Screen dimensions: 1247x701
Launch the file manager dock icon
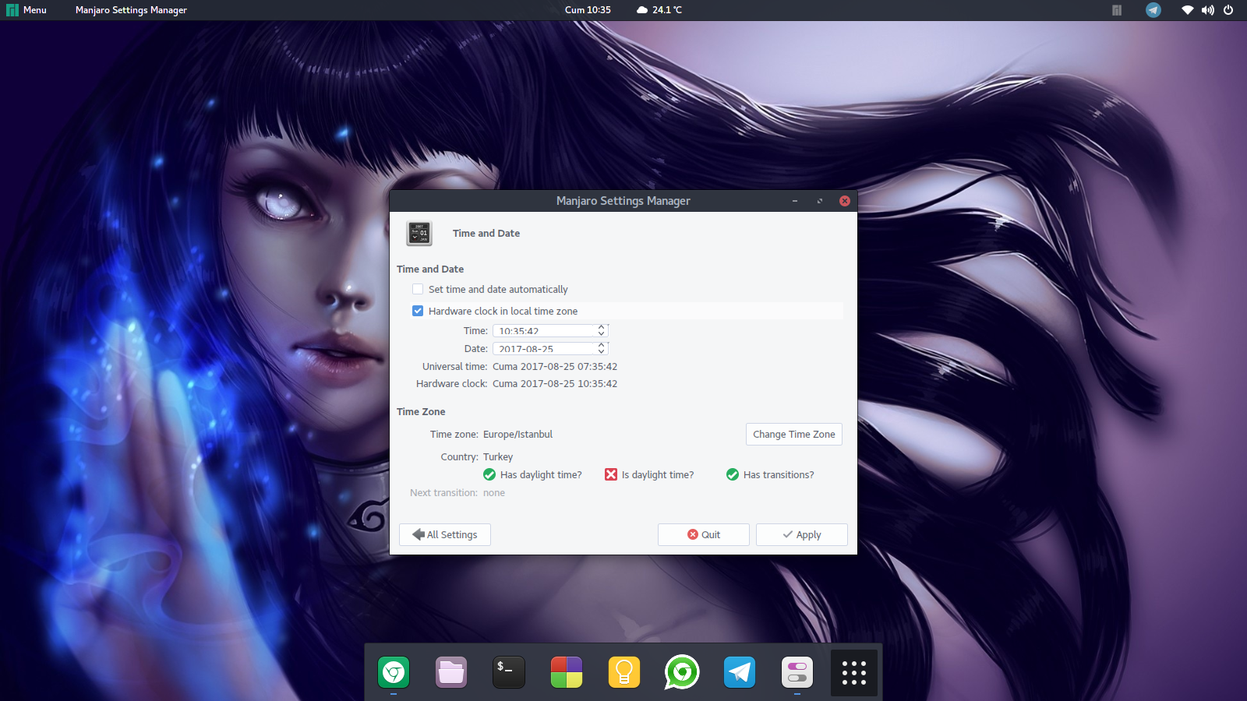[x=451, y=672]
